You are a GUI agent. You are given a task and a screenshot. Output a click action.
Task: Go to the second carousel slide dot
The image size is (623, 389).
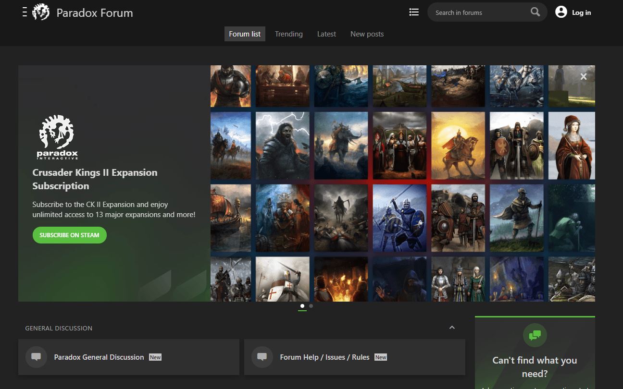point(311,306)
